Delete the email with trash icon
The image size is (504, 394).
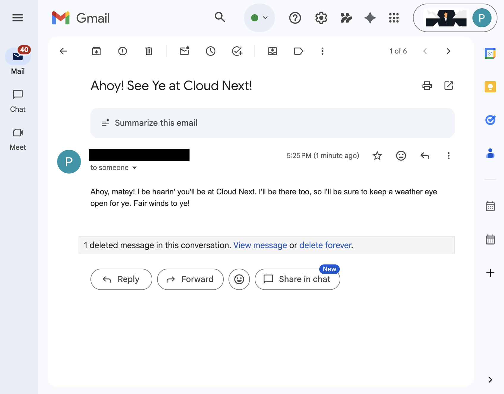coord(148,51)
